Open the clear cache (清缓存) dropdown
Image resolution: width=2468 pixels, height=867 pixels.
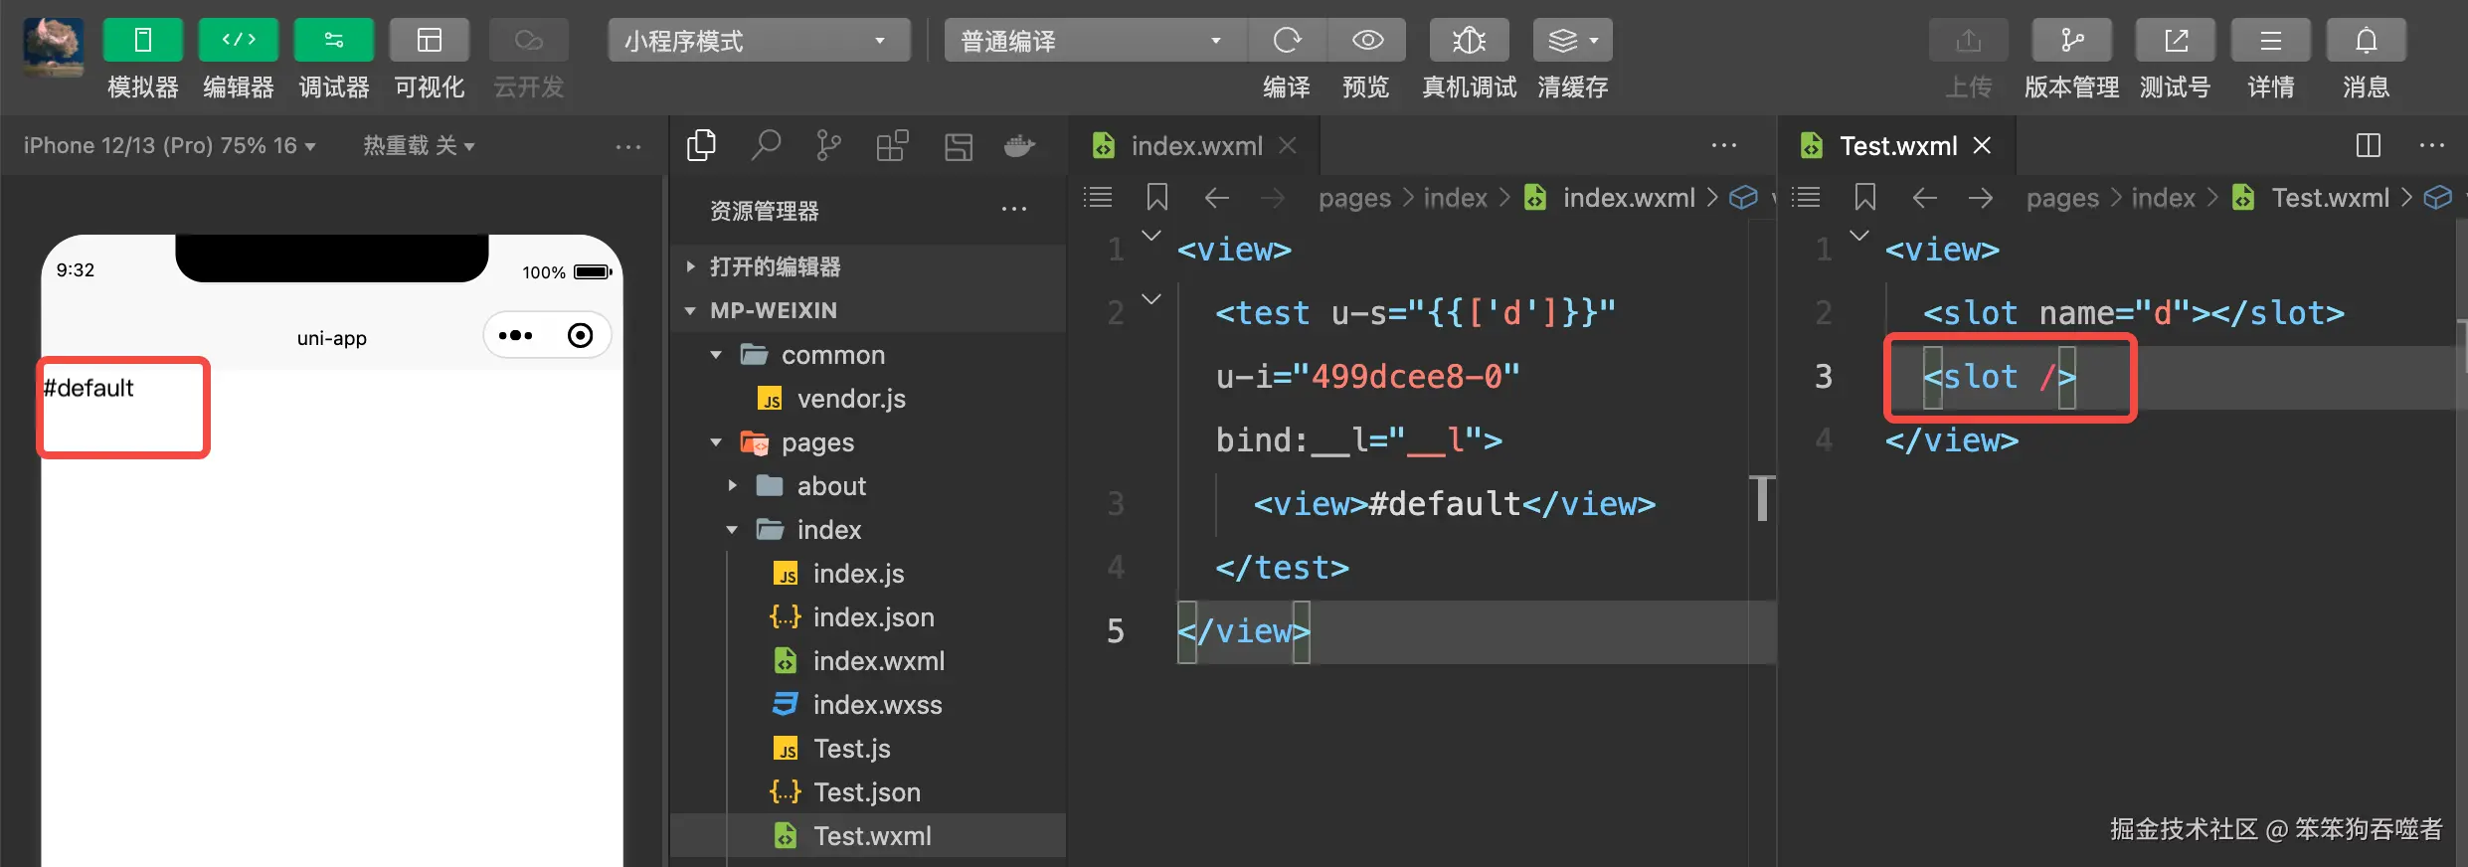point(1573,41)
